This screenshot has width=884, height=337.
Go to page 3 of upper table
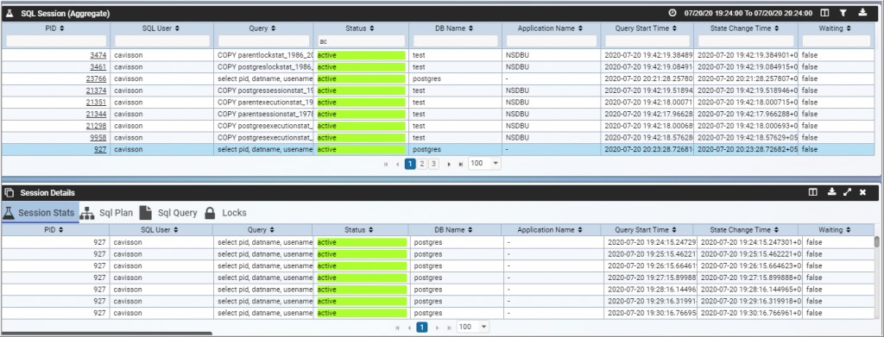click(433, 164)
